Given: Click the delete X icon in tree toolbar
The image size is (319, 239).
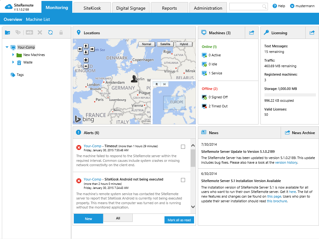Looking at the screenshot, I should [x=40, y=32].
